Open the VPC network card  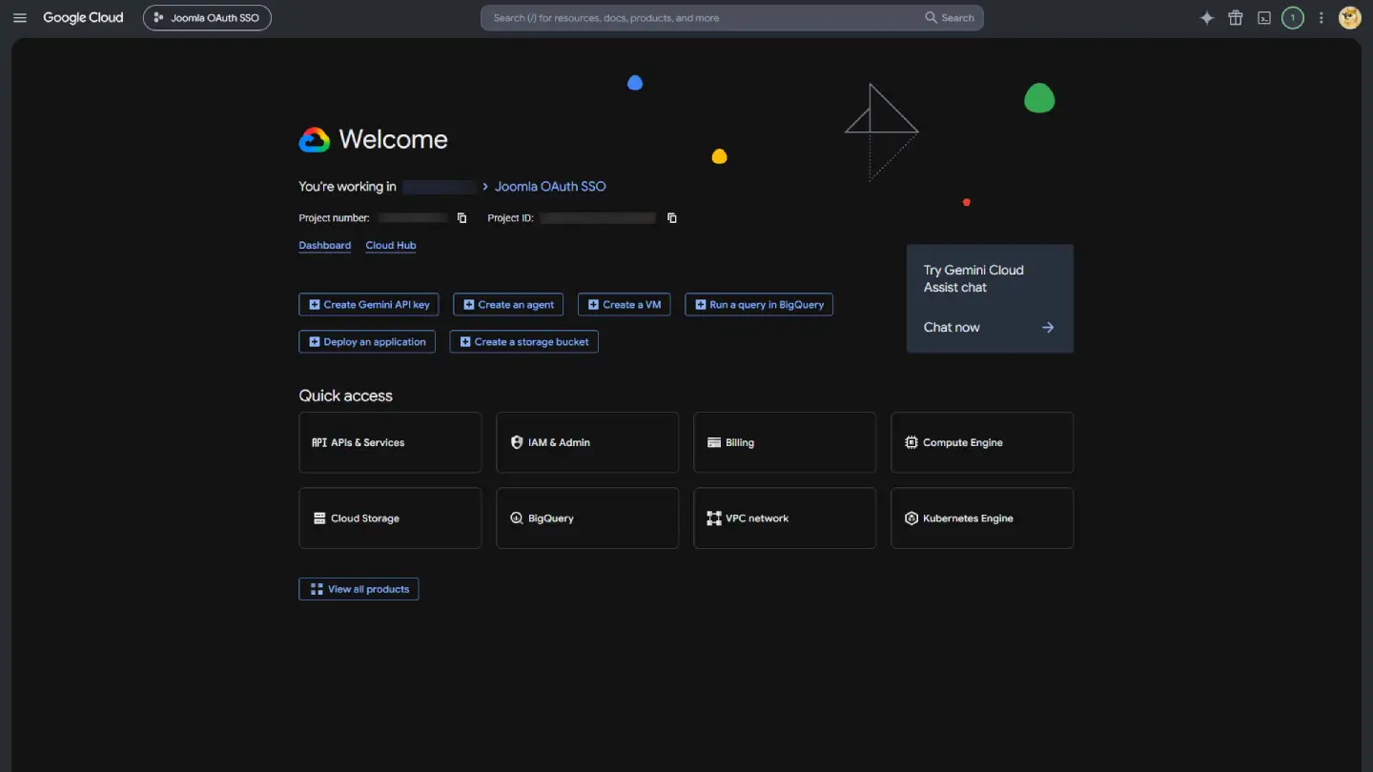click(x=785, y=518)
